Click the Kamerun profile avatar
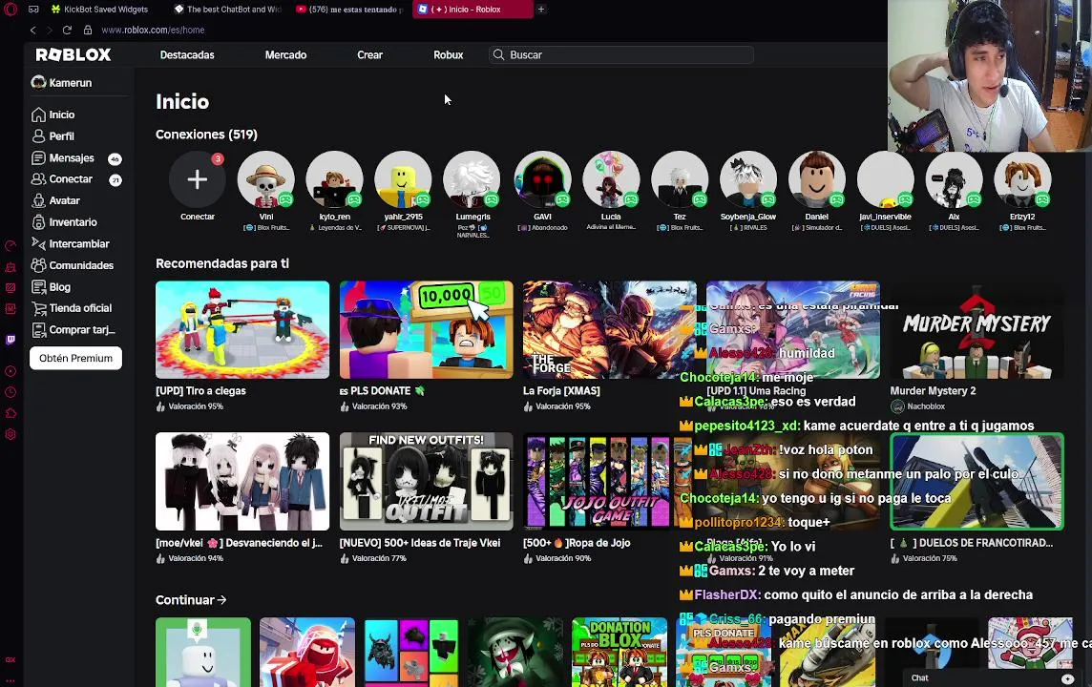This screenshot has height=687, width=1092. (x=38, y=82)
